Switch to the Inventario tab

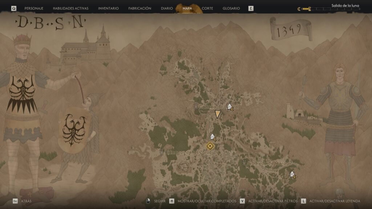(108, 8)
